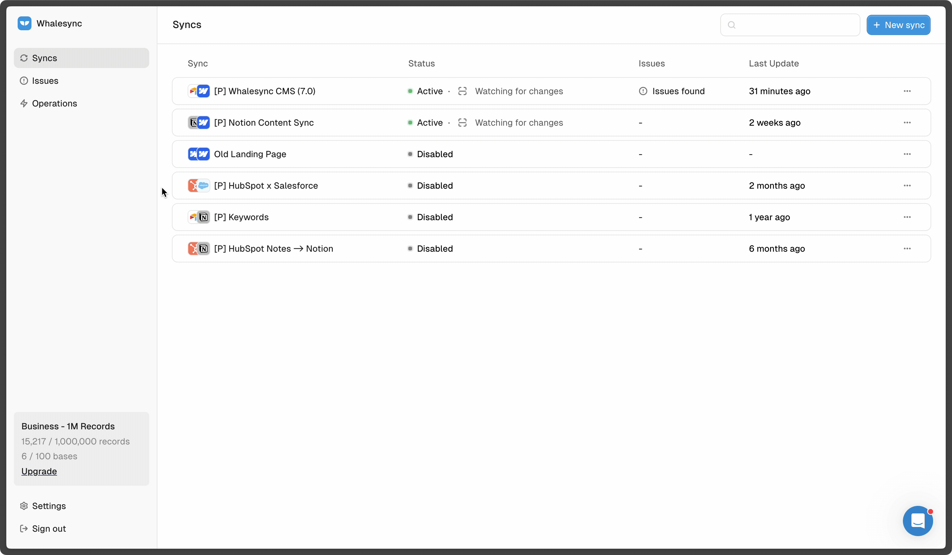Click the Whalesync logo icon

[25, 23]
